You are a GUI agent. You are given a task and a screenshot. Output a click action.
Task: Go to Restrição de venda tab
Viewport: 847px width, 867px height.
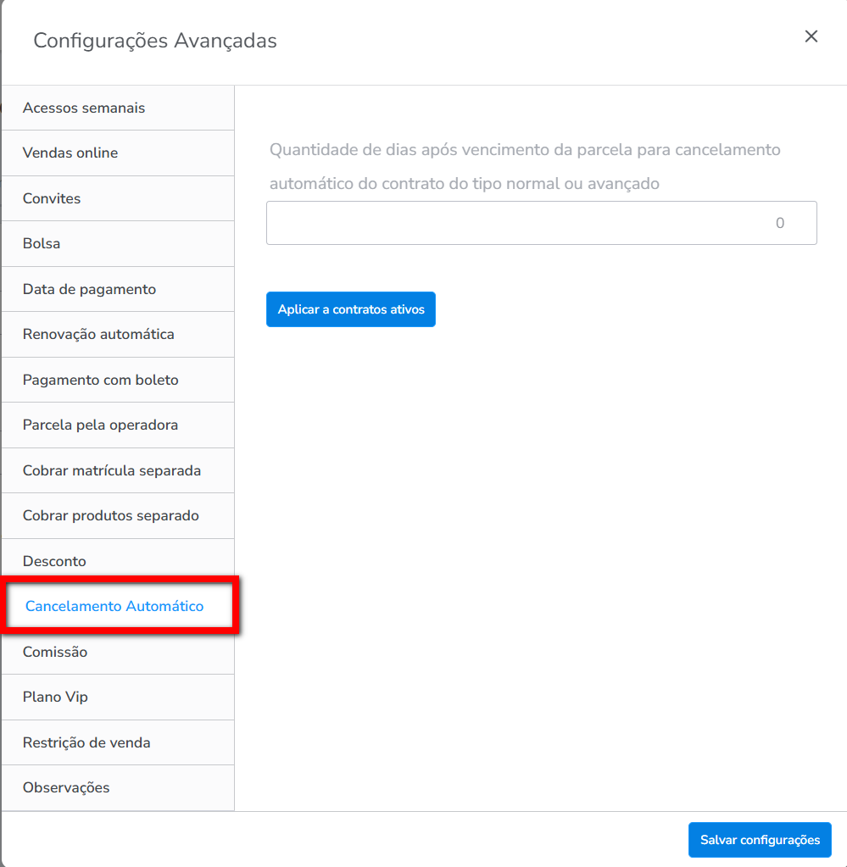pyautogui.click(x=86, y=742)
